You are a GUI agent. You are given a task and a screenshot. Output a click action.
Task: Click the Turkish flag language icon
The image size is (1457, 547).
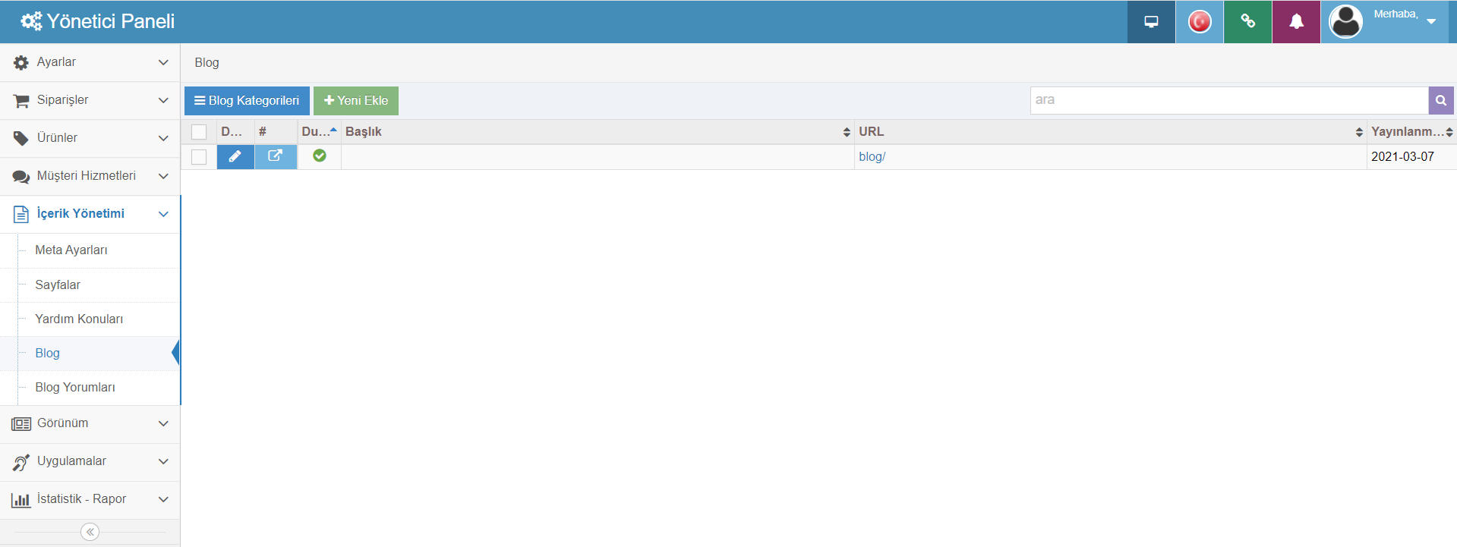(x=1200, y=21)
